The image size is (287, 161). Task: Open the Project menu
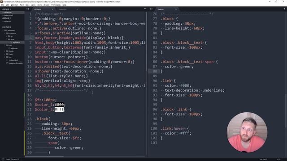pos(47,5)
